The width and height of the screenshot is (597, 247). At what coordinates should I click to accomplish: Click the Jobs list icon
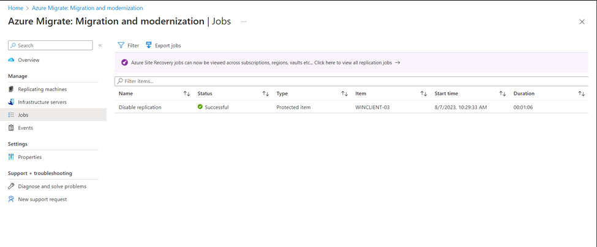(11, 115)
